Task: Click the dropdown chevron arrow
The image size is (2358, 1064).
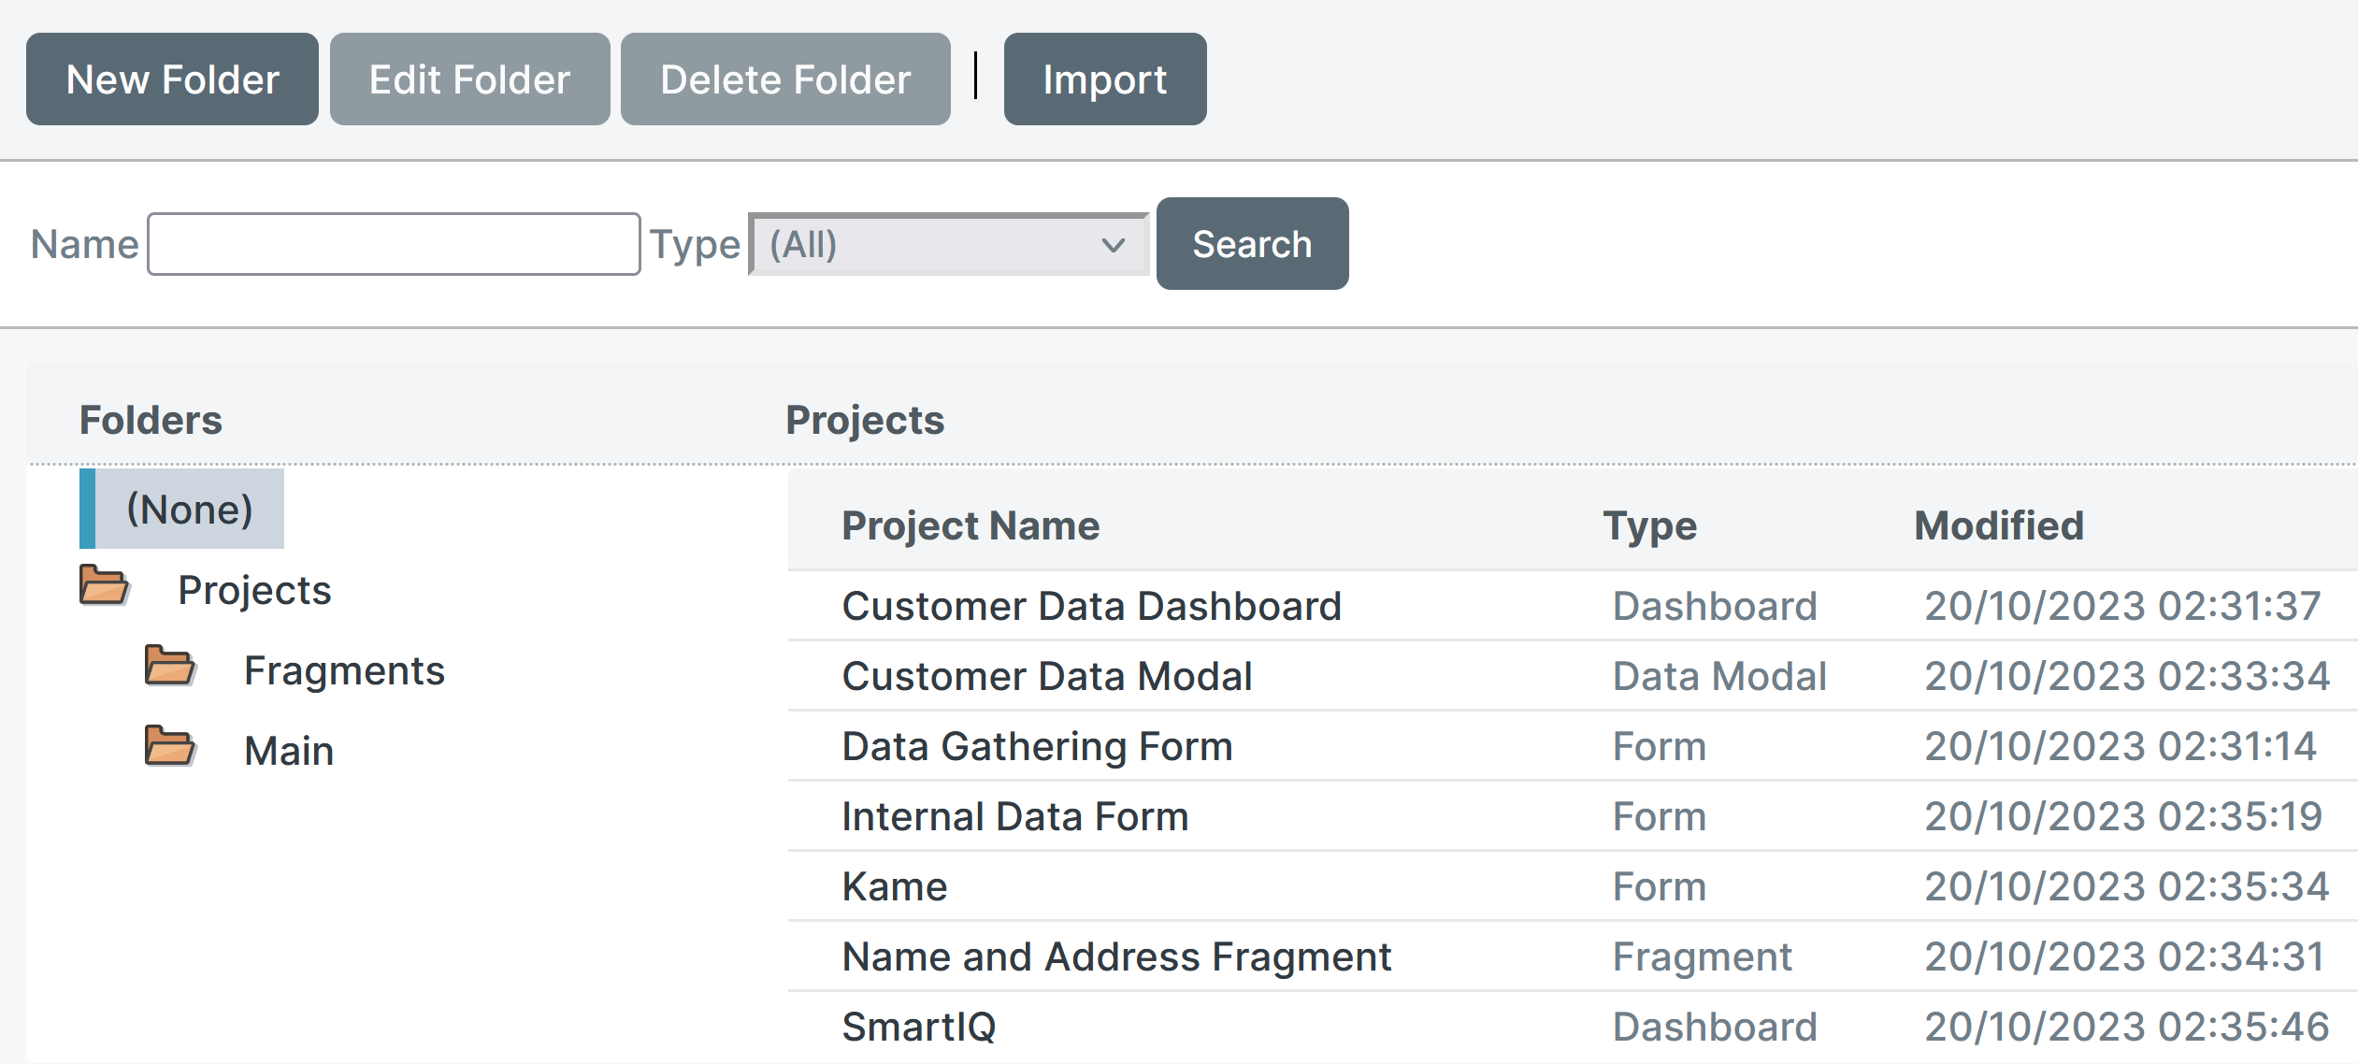Action: [x=1113, y=245]
